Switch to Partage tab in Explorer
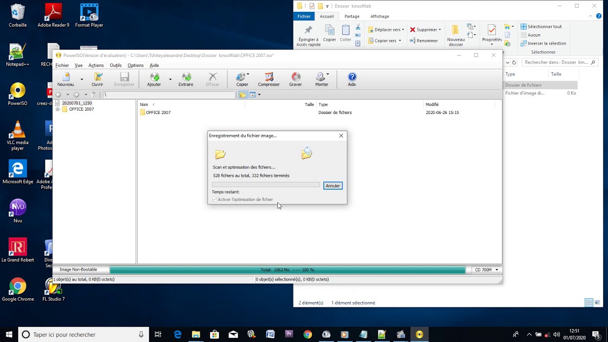The height and width of the screenshot is (342, 608). click(x=352, y=16)
